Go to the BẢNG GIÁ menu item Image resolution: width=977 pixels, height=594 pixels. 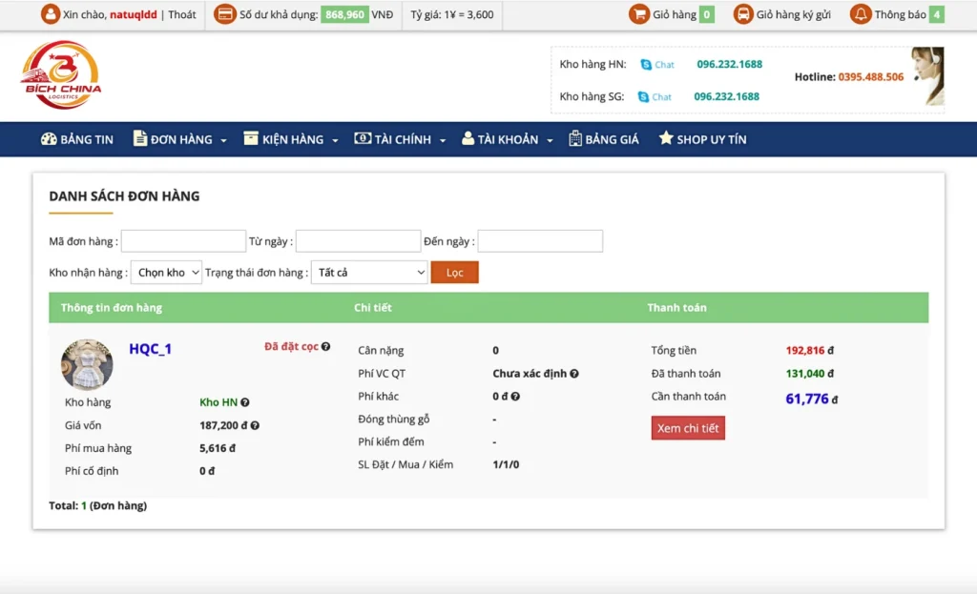(604, 139)
